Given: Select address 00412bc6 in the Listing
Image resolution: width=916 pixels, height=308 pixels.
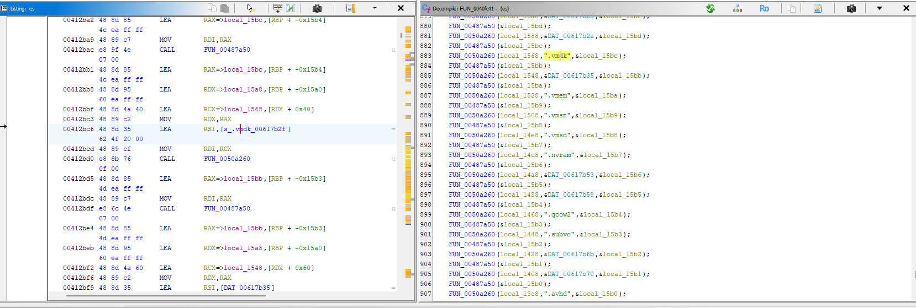Looking at the screenshot, I should click(78, 129).
